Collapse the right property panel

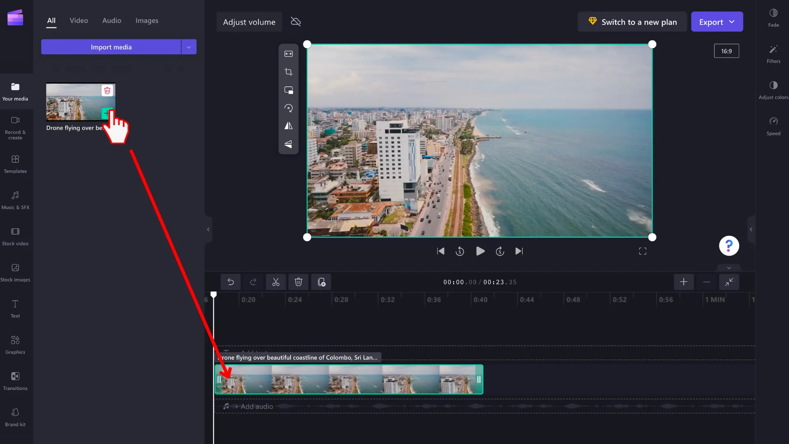point(751,229)
